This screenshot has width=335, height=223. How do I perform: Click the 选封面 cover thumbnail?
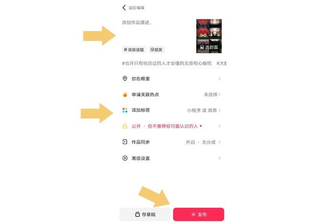[x=209, y=36]
